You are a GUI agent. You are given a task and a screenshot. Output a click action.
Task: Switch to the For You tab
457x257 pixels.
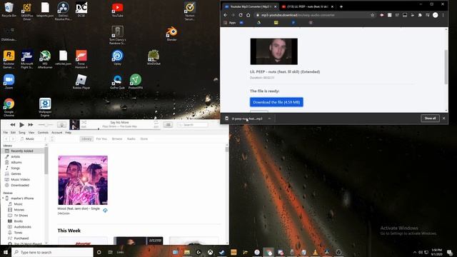pos(101,139)
